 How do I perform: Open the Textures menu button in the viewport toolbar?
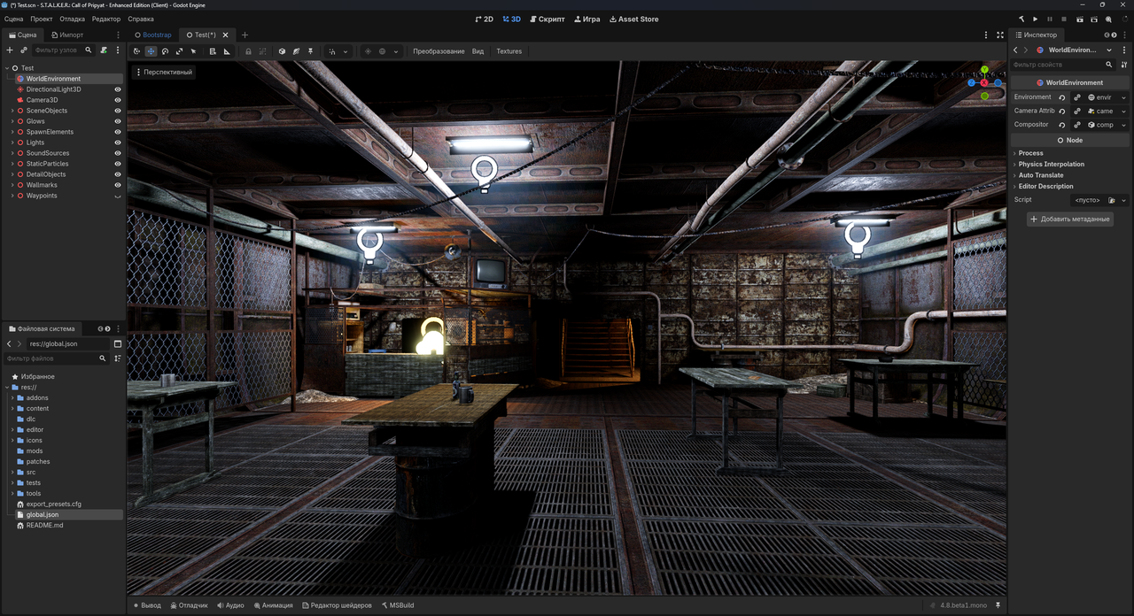(509, 51)
